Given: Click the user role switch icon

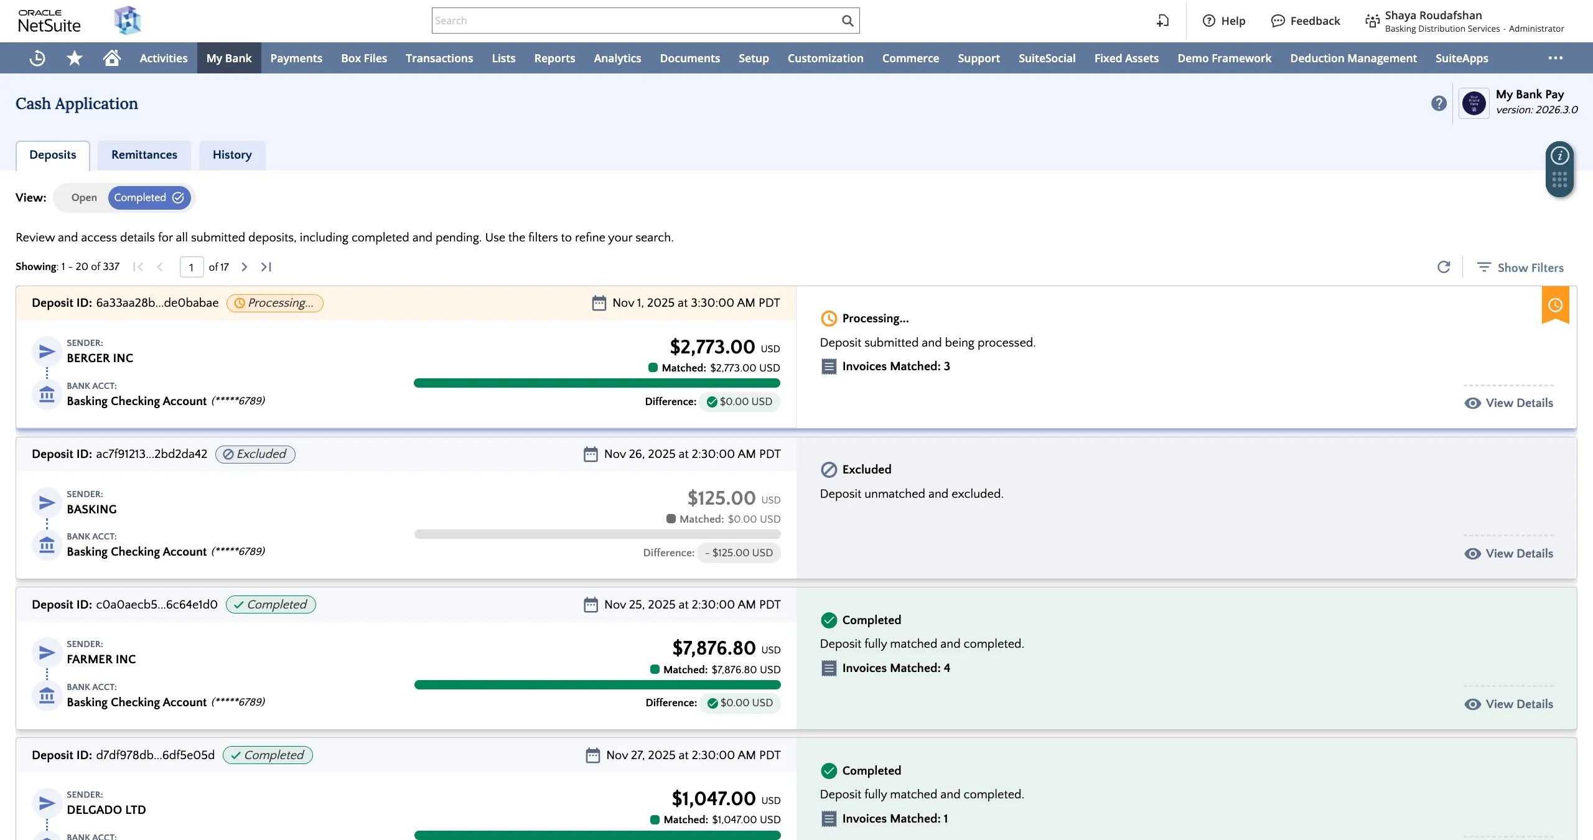Looking at the screenshot, I should tap(1372, 21).
